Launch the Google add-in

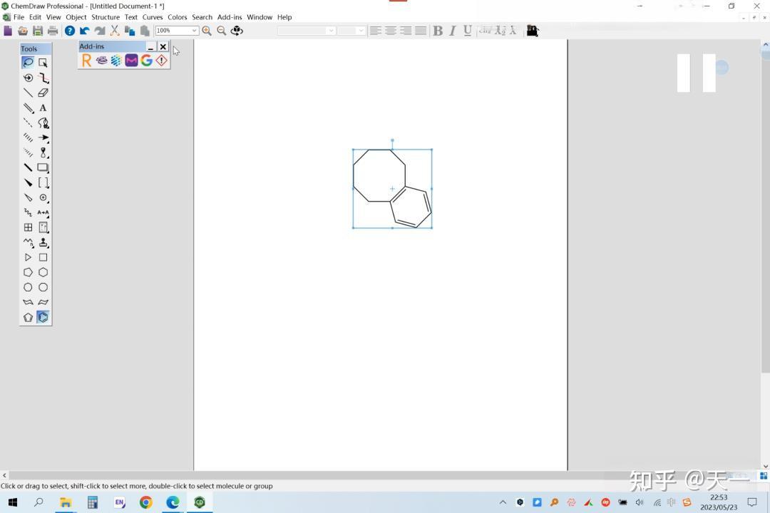pos(146,60)
